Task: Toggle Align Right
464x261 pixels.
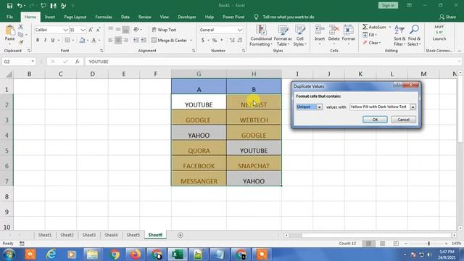Action: point(125,41)
